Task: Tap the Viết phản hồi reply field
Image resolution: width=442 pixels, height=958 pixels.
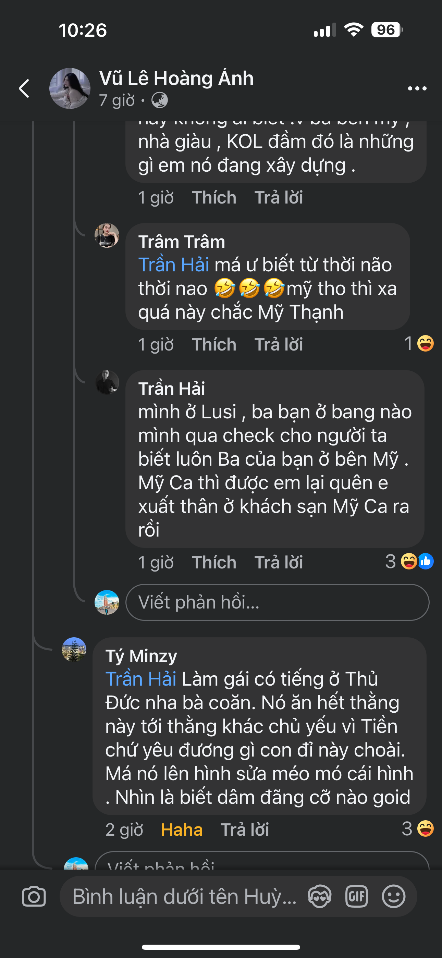Action: [x=277, y=602]
